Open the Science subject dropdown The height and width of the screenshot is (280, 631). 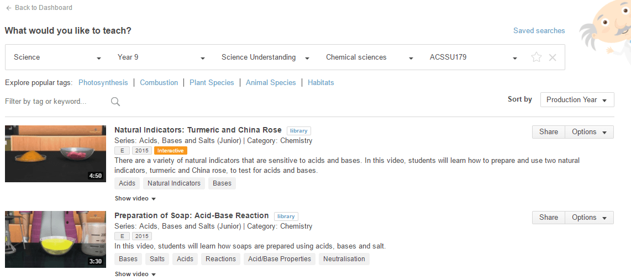[57, 57]
